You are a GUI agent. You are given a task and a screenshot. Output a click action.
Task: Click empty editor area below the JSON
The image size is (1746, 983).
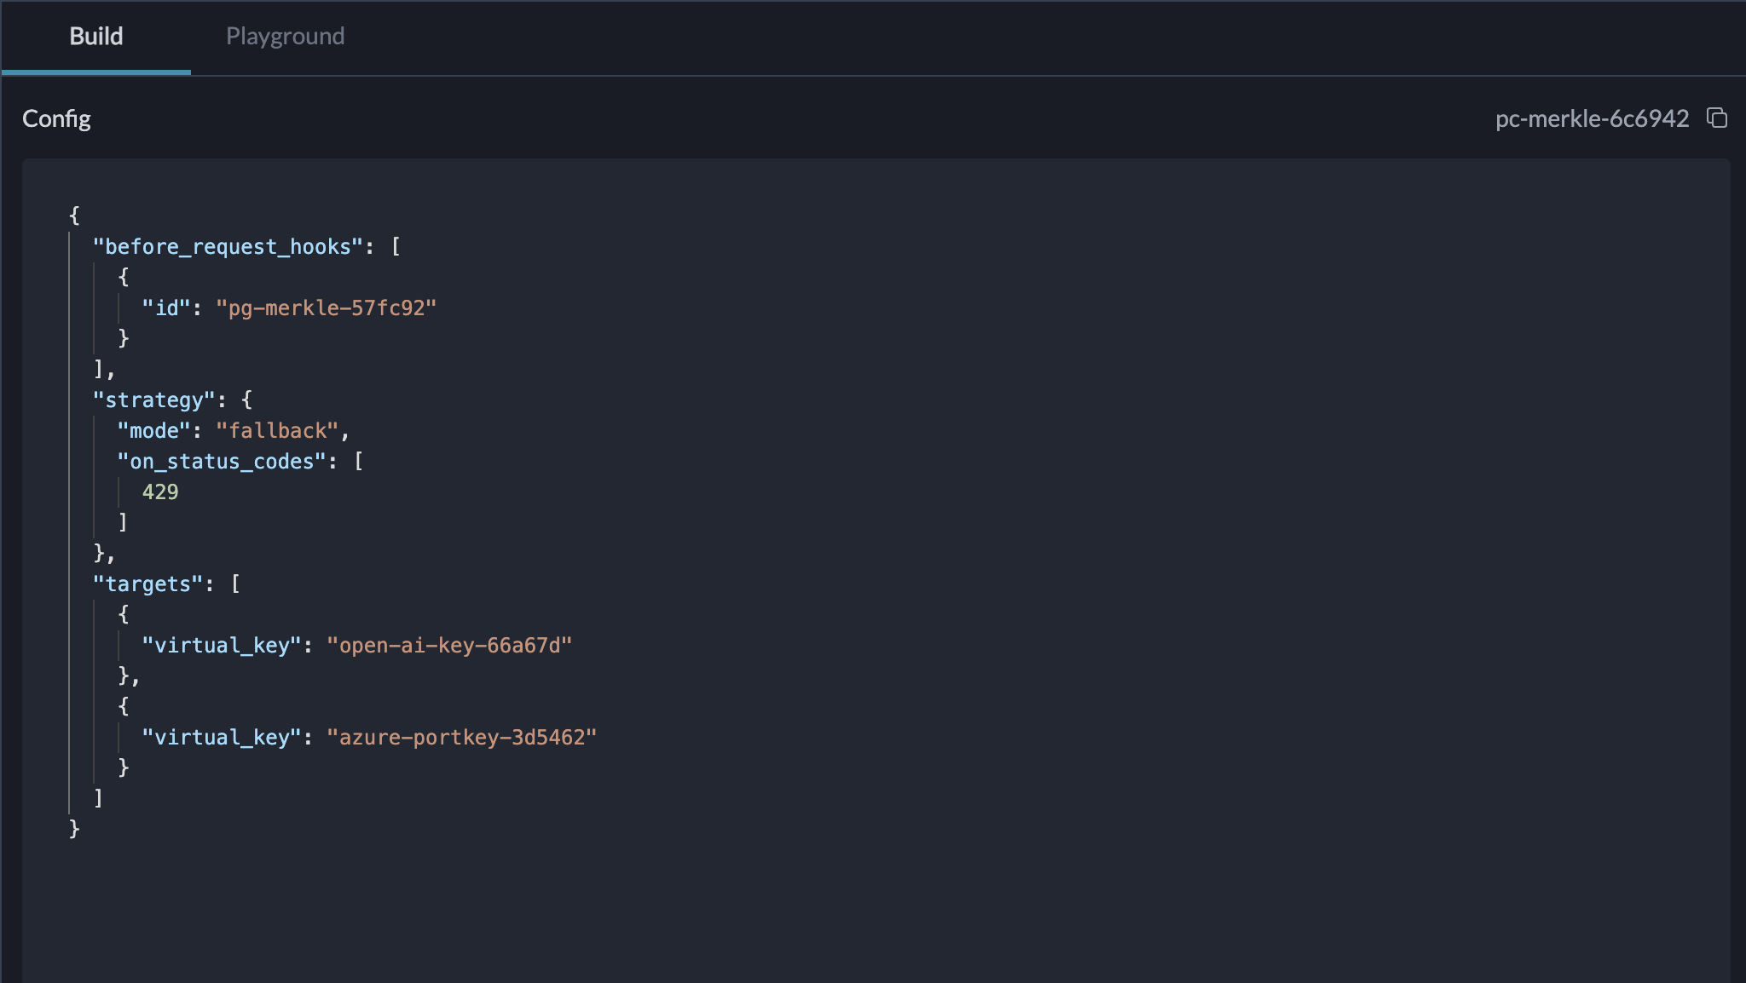click(x=853, y=911)
